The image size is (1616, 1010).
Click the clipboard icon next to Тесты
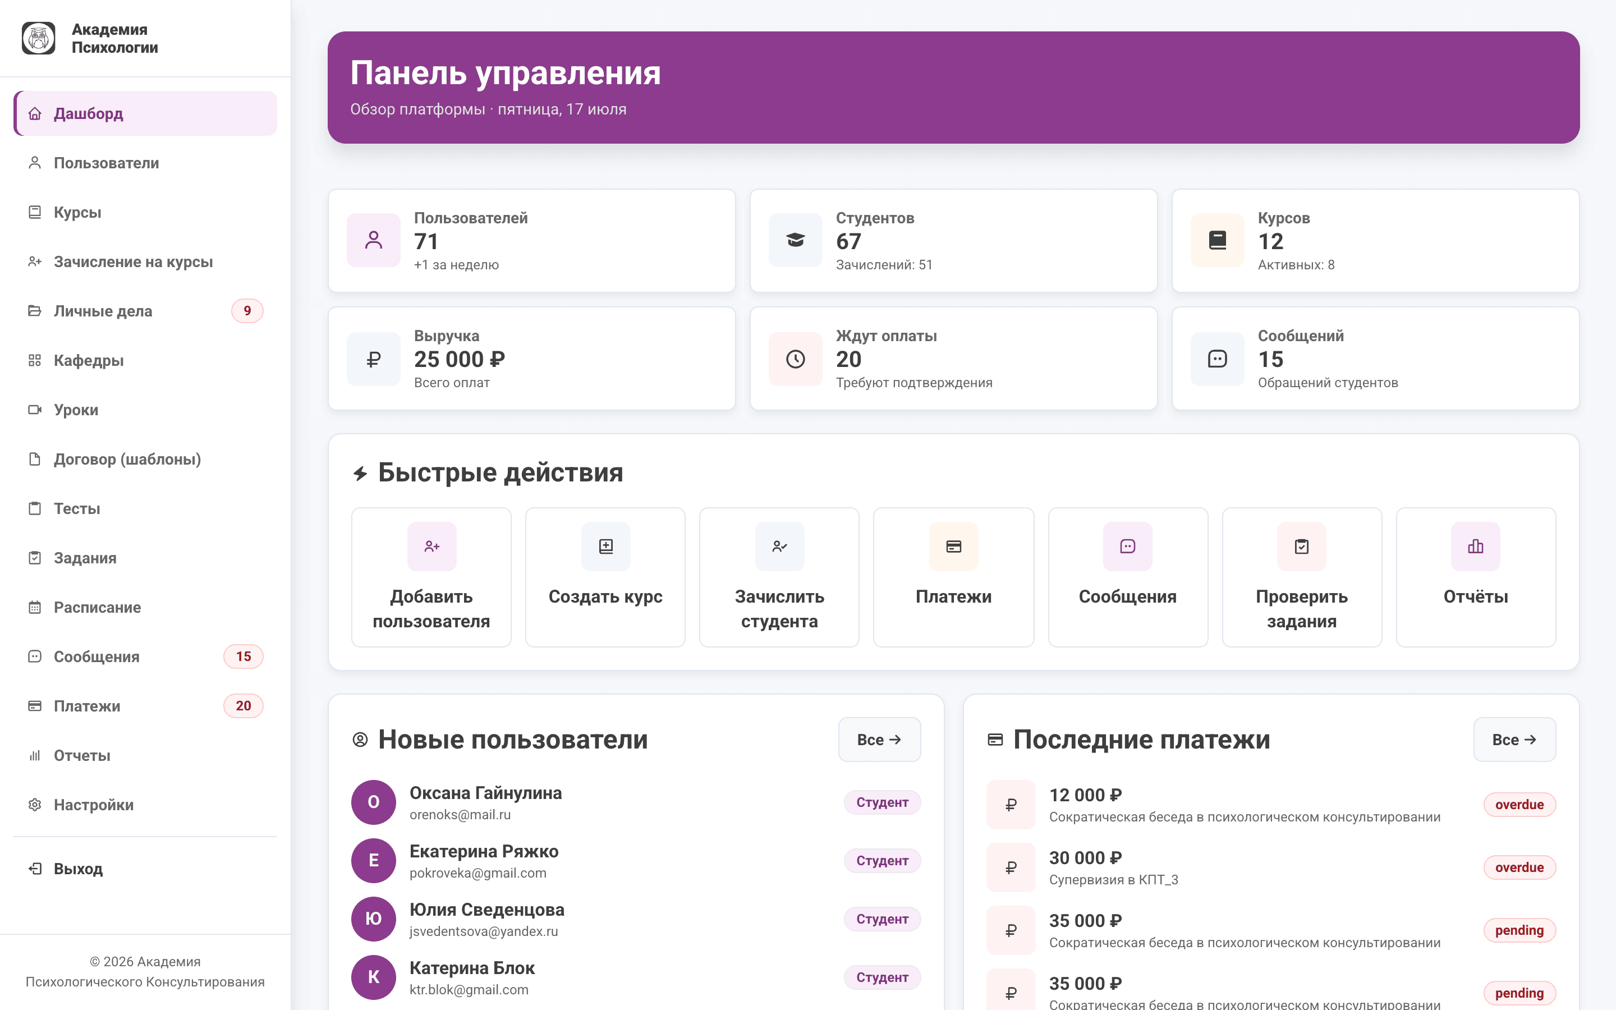35,509
